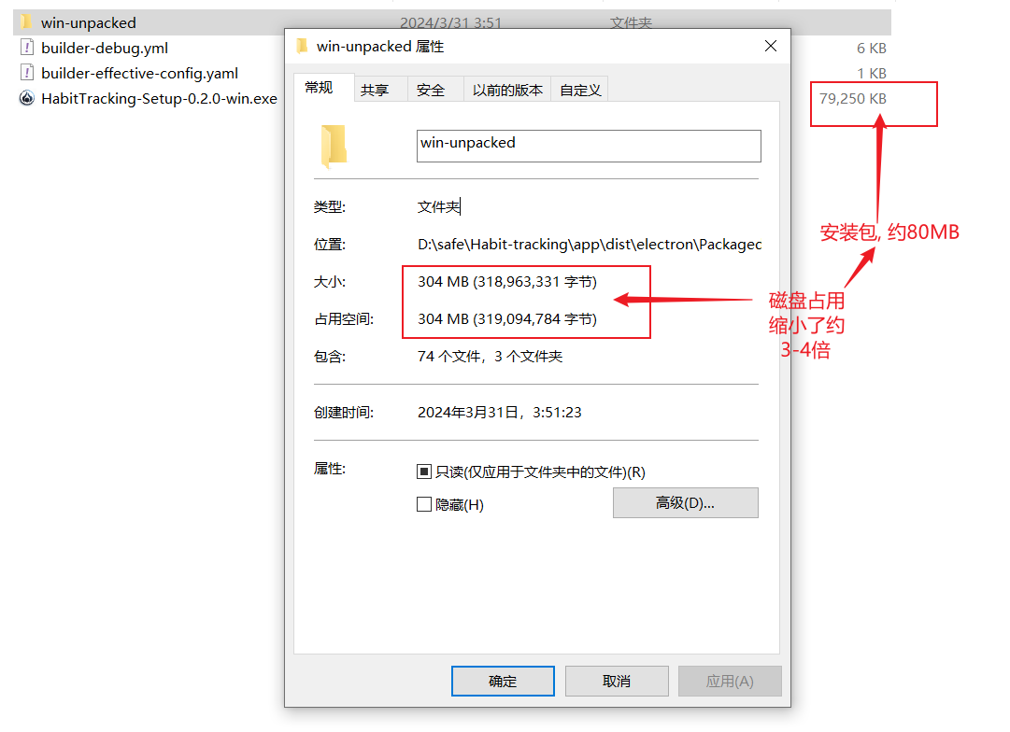Open the 自定义 tab
Image resolution: width=1010 pixels, height=732 pixels.
pyautogui.click(x=579, y=91)
